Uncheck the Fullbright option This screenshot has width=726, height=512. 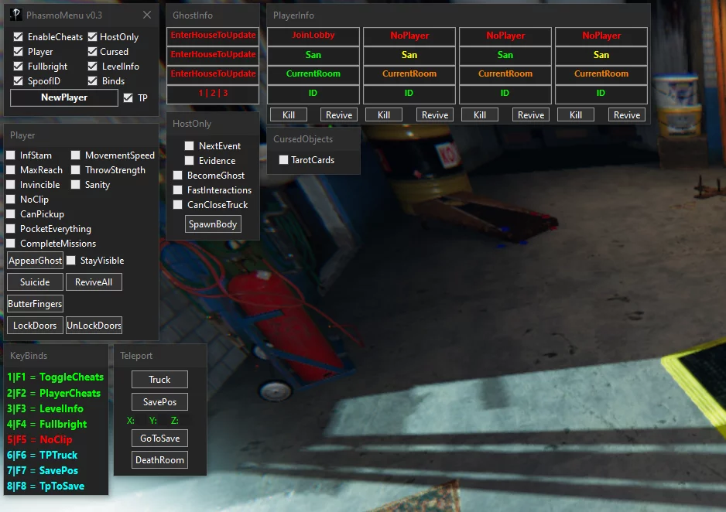click(19, 67)
